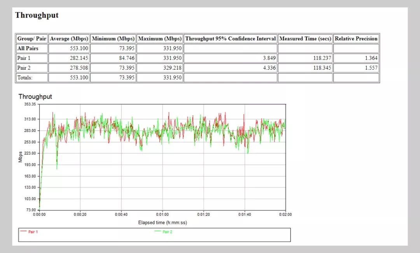420x253 pixels.
Task: Select the Group/Pair column header
Action: [x=32, y=39]
